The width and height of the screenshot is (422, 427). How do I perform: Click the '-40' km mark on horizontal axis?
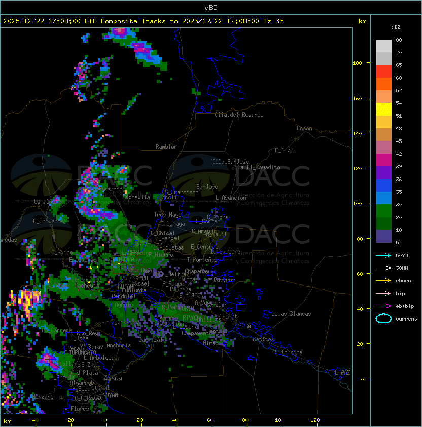pyautogui.click(x=33, y=420)
